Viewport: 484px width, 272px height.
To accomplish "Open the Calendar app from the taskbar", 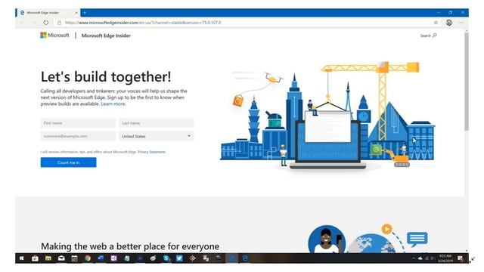I will click(x=74, y=258).
